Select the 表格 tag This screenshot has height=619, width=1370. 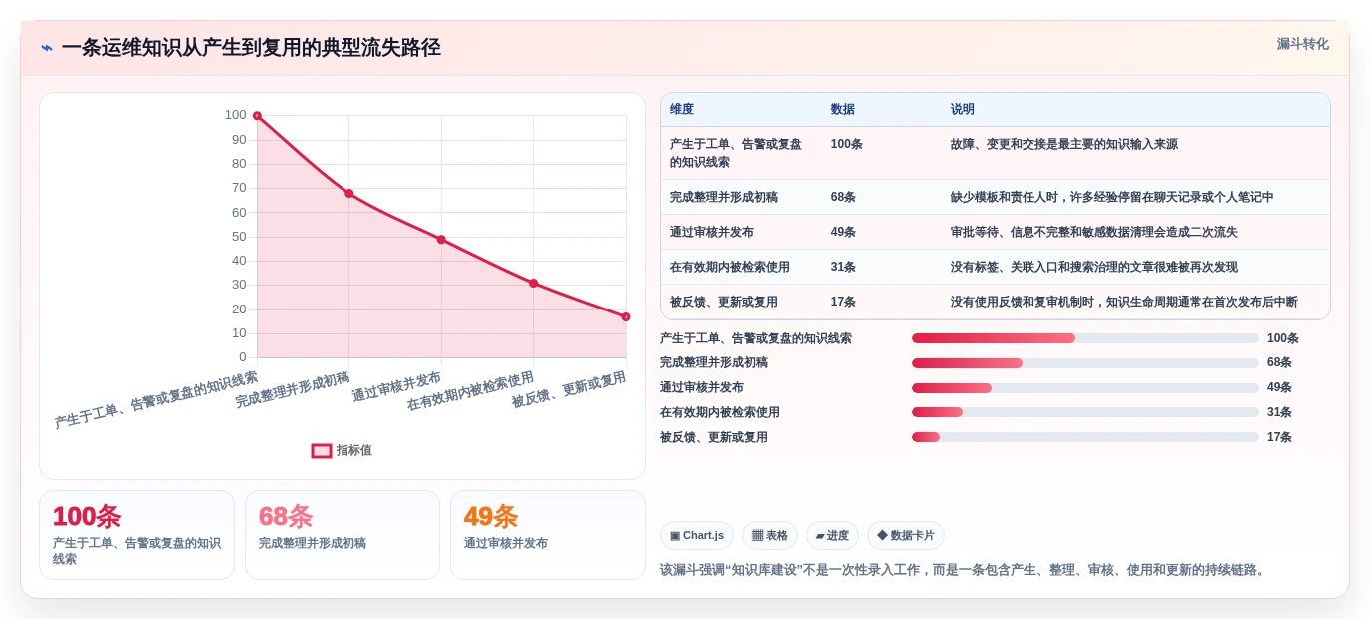point(770,536)
